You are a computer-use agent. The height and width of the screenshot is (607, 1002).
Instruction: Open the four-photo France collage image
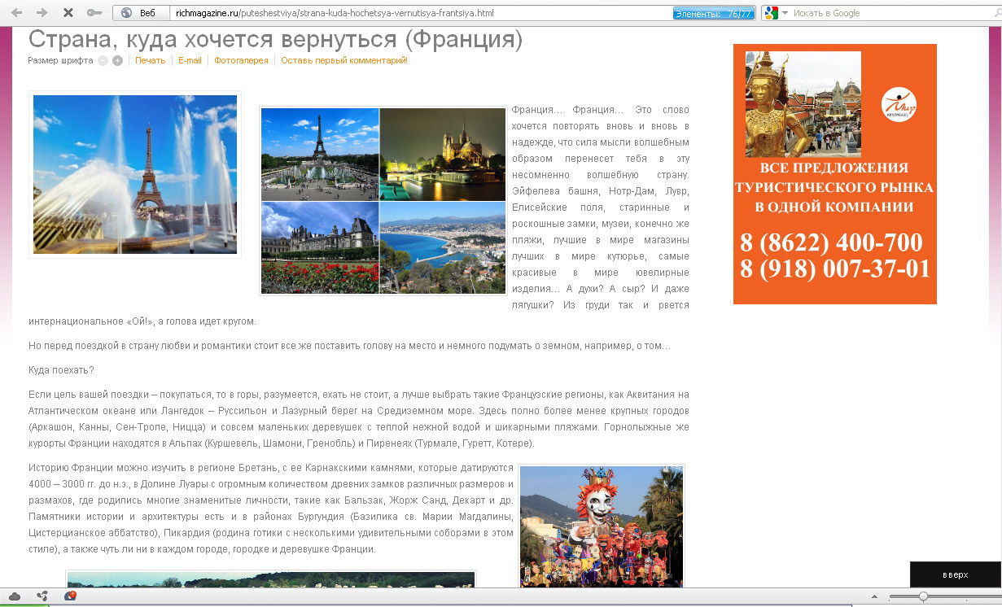point(383,200)
